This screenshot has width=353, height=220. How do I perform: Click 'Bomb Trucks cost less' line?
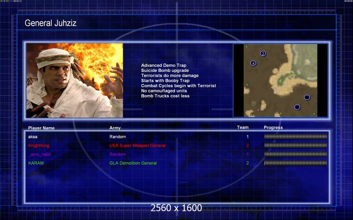coord(165,96)
